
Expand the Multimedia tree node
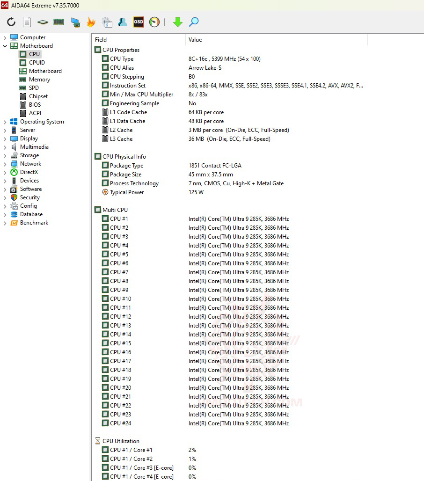click(5, 147)
